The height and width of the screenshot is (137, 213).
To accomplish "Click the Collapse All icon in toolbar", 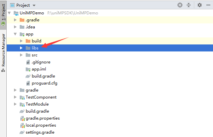I will coord(189,5).
